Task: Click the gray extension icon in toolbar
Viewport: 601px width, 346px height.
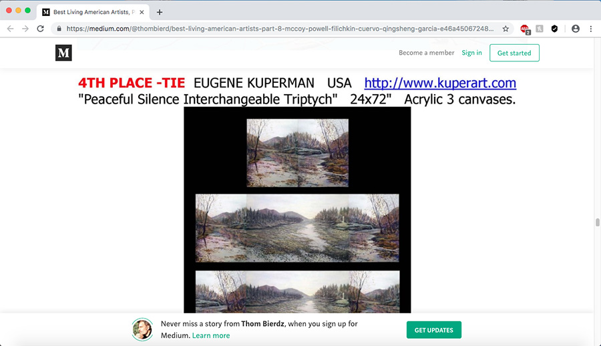Action: (540, 29)
